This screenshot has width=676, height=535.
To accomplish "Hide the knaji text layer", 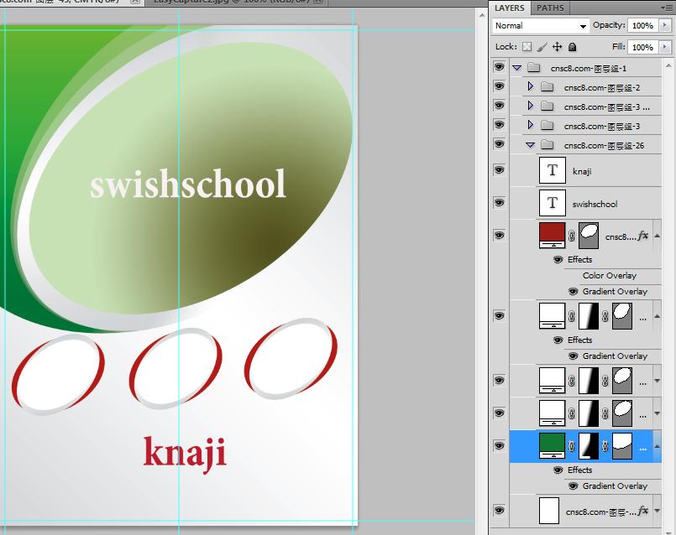I will coord(499,170).
